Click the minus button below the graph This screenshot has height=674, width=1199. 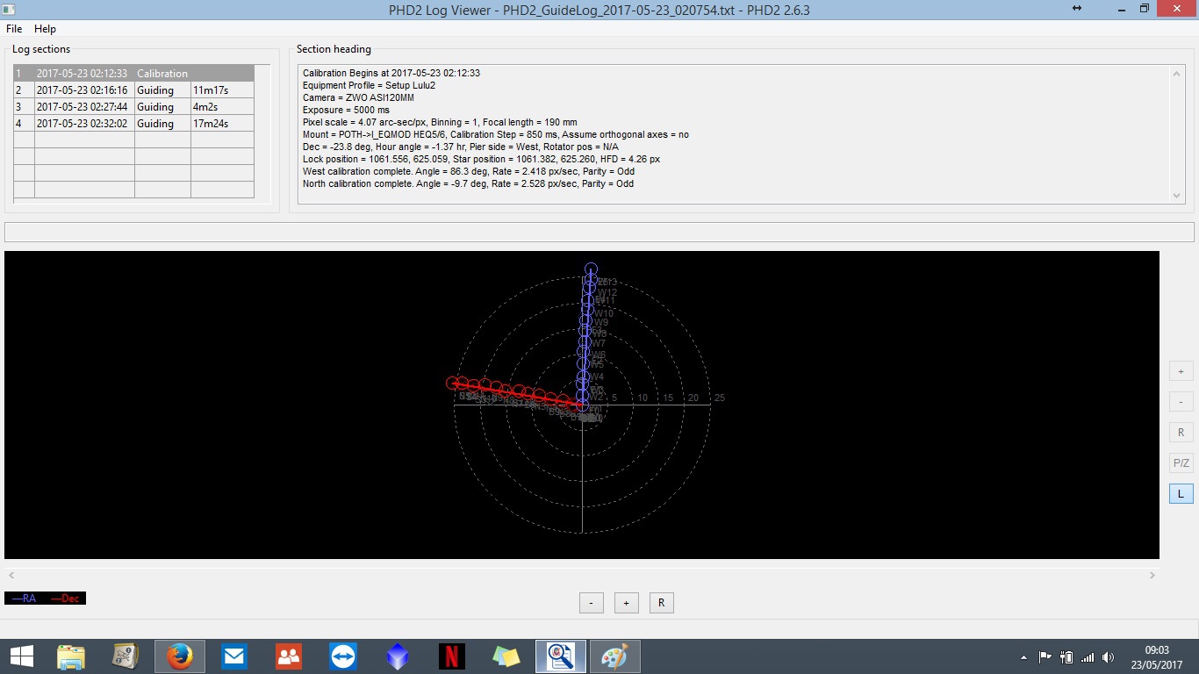pos(592,603)
